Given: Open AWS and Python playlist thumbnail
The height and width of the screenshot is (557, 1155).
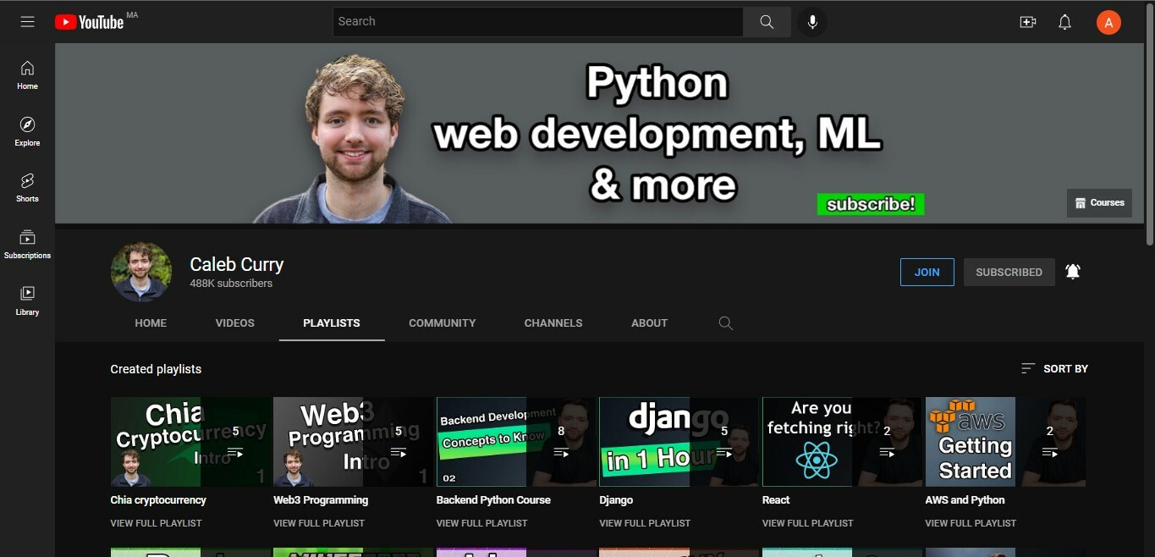Looking at the screenshot, I should tap(1005, 442).
